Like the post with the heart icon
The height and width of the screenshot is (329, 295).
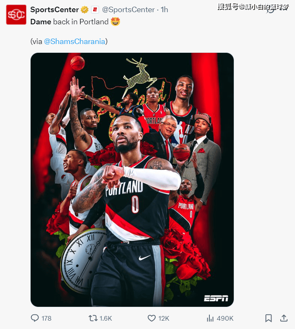(x=151, y=318)
